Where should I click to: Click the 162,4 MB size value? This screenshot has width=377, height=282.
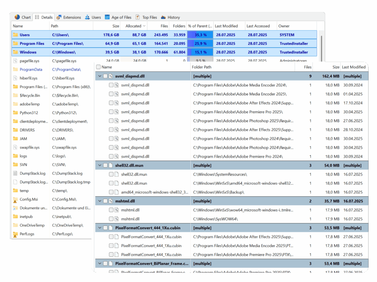[x=331, y=76]
